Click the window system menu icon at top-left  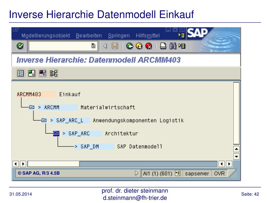click(x=16, y=29)
